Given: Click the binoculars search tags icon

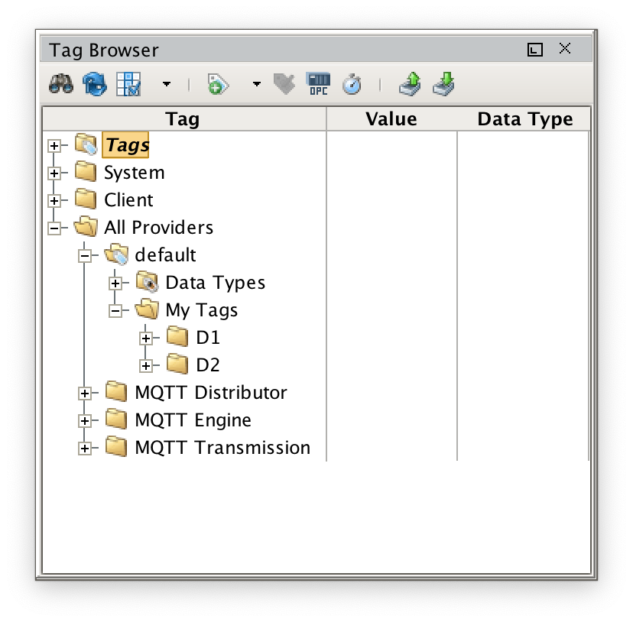Looking at the screenshot, I should (x=60, y=84).
